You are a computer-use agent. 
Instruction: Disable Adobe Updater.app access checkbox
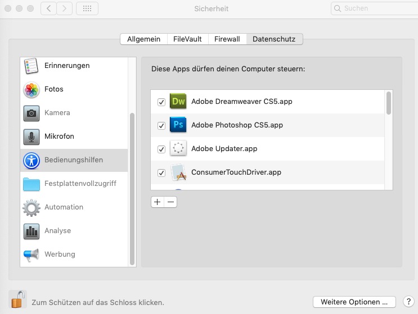point(161,149)
